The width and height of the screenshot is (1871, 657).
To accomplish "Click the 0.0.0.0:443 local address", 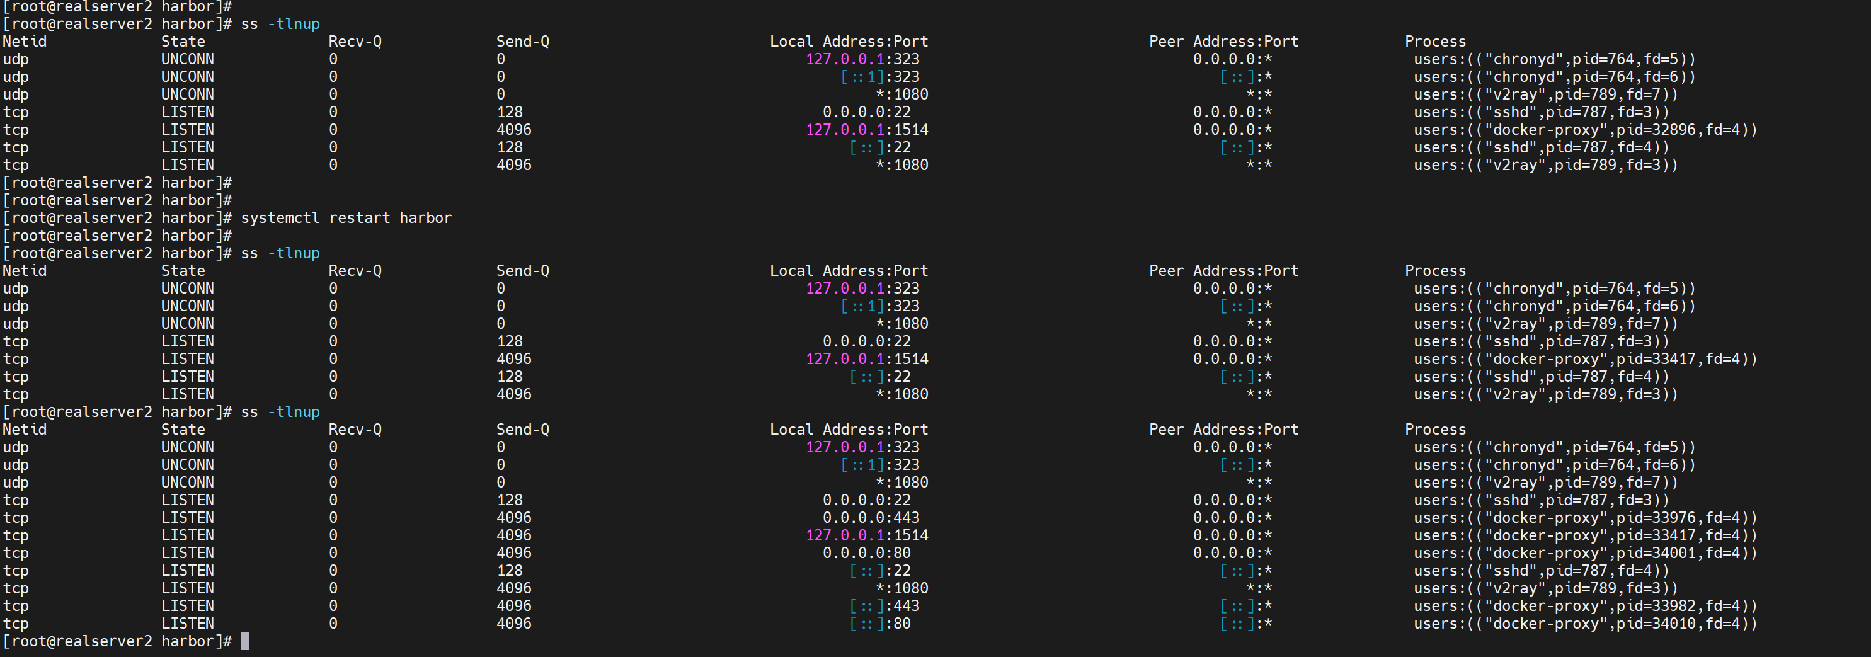I will [870, 518].
